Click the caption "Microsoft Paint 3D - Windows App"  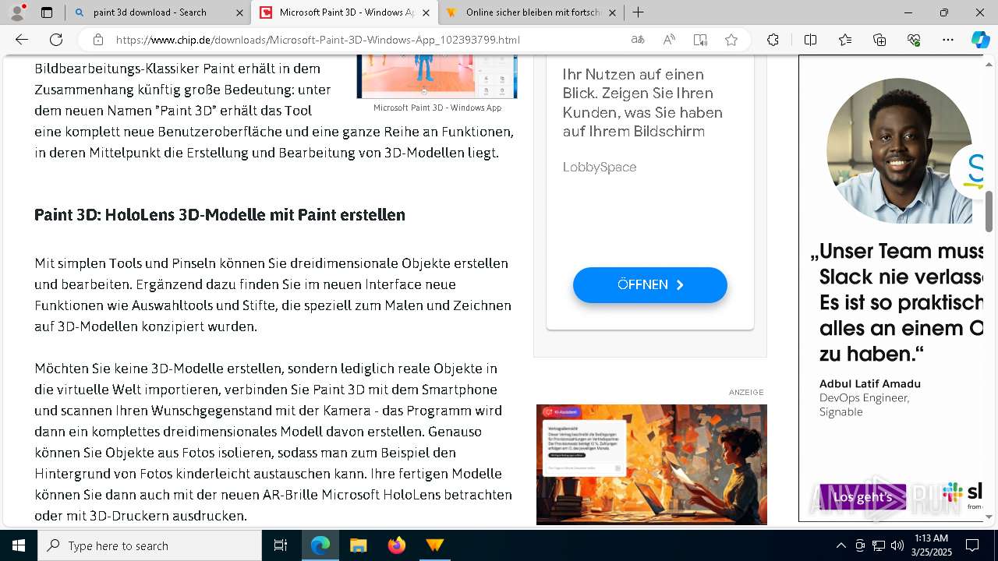click(437, 108)
